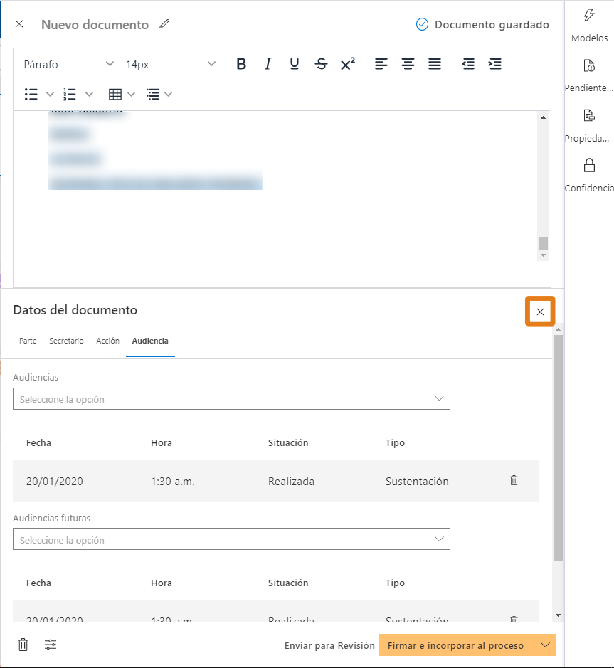Align text to the left

pyautogui.click(x=381, y=64)
